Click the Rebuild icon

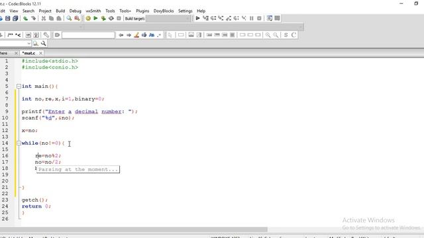click(111, 19)
